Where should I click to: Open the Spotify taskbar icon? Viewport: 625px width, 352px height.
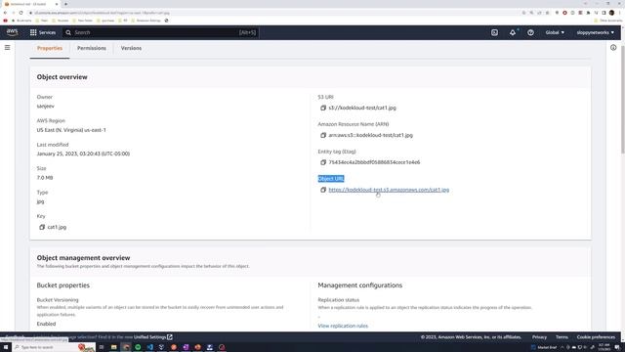(138, 347)
